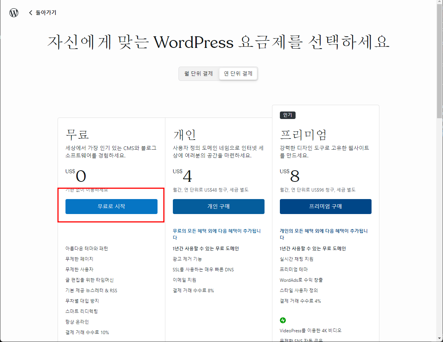The image size is (443, 342).
Task: Click 무료의 모든 혜택 외에 heading
Action: (x=217, y=234)
